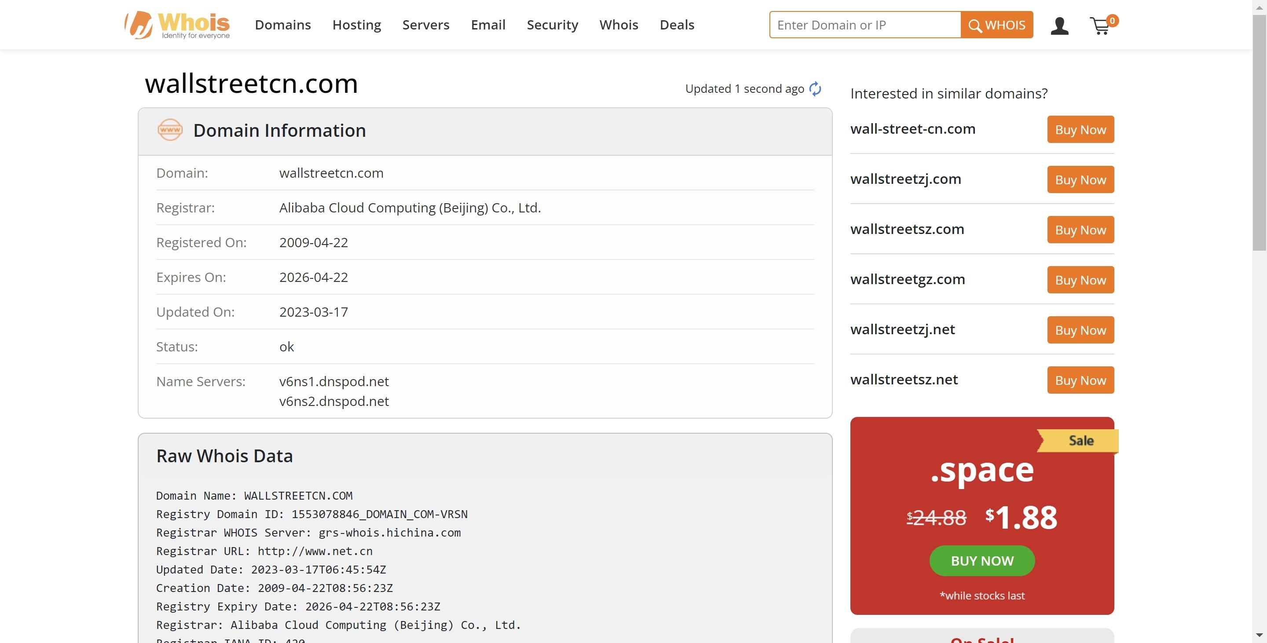Click the wallstreetzj.net domain suggestion

(903, 329)
